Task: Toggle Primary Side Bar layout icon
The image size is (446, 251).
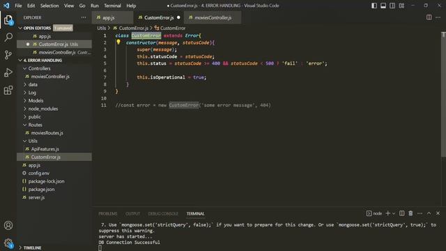Action: (374, 6)
